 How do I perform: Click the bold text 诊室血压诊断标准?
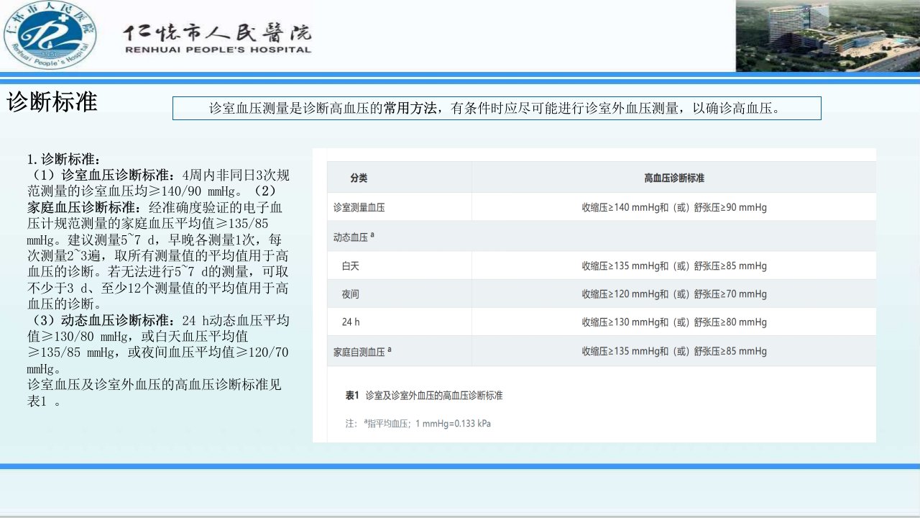click(113, 175)
